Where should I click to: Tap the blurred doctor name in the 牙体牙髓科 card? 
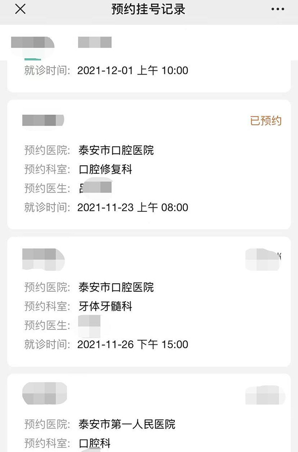[89, 326]
